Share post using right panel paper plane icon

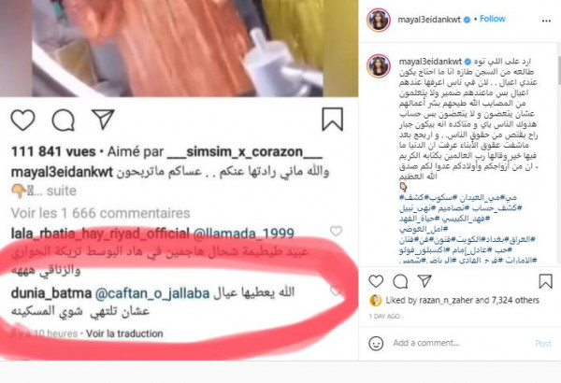point(424,281)
